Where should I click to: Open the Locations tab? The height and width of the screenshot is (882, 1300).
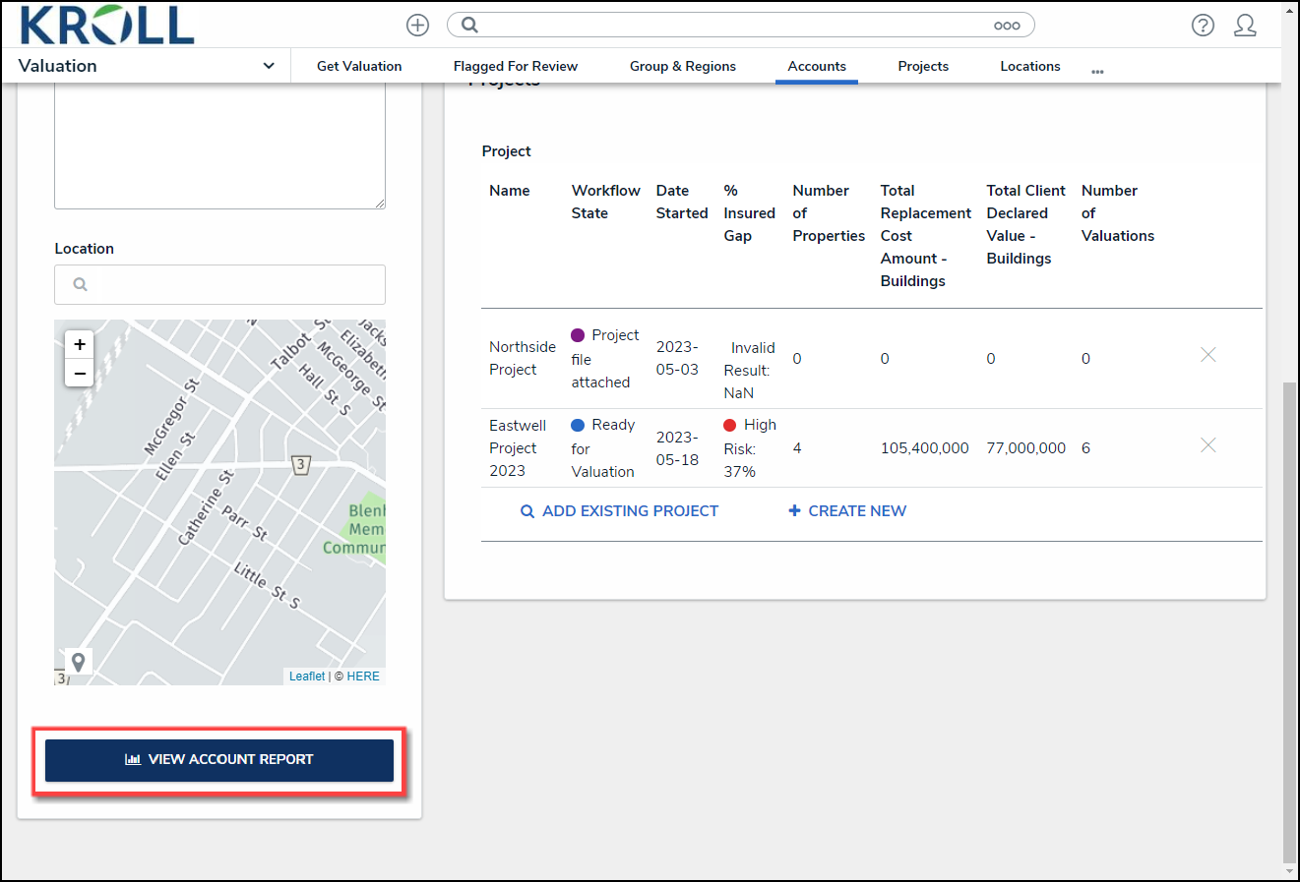[1030, 66]
